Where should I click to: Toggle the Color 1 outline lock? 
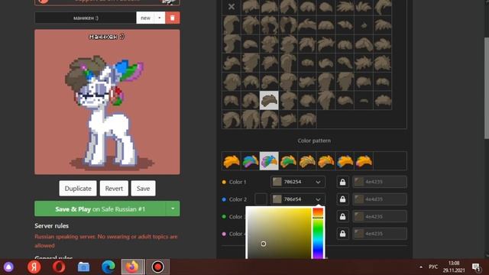pyautogui.click(x=342, y=182)
